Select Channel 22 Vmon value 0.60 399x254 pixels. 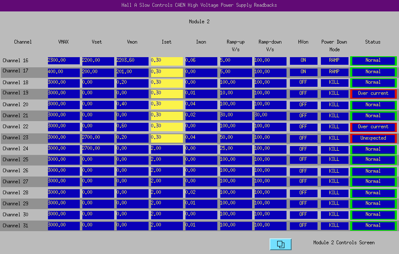132,127
